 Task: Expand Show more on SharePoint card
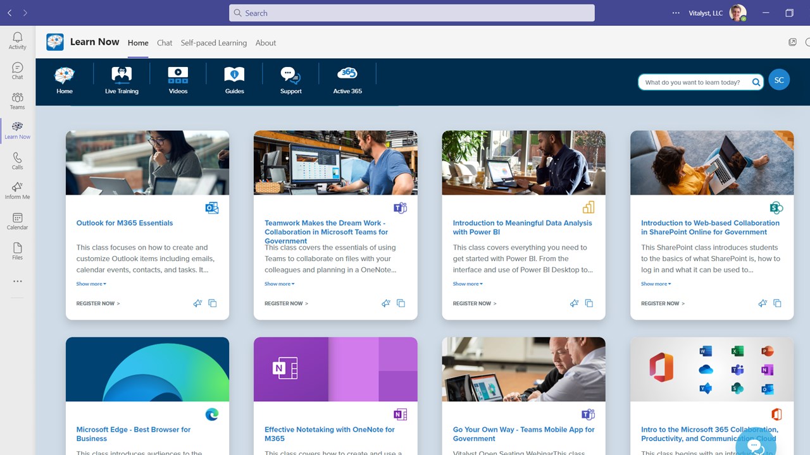(656, 284)
